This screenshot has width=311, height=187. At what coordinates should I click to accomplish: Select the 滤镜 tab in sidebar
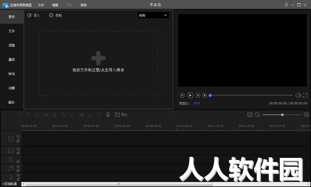pyautogui.click(x=12, y=45)
